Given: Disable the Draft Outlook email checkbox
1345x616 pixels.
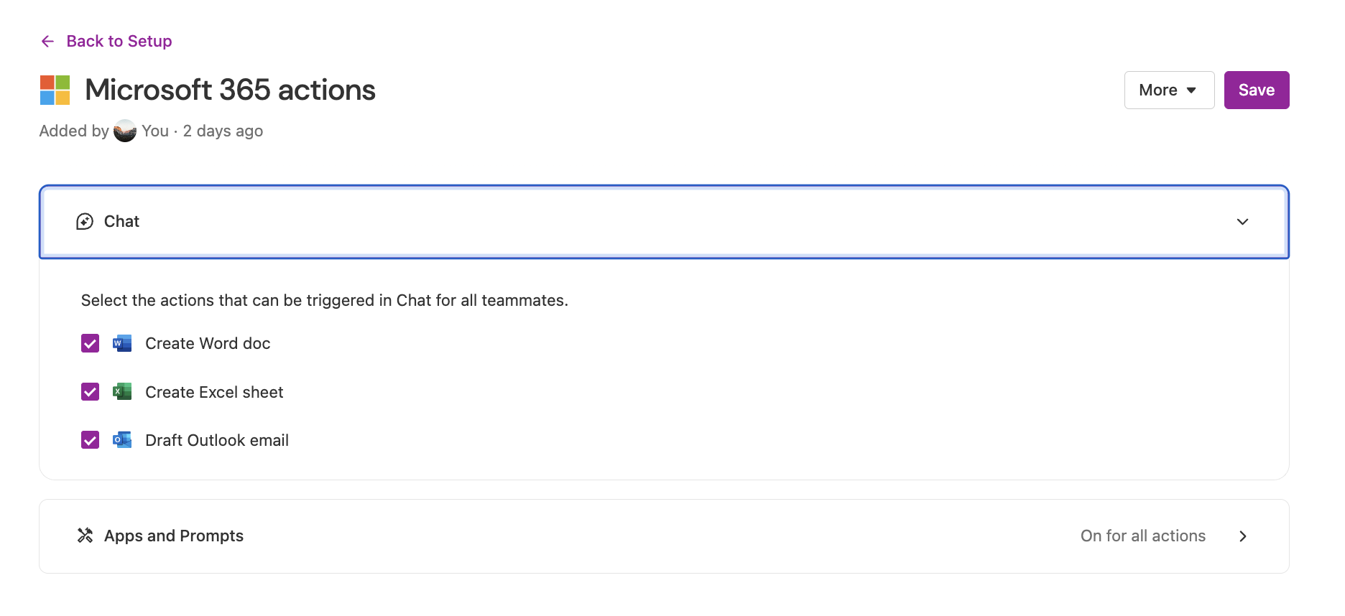Looking at the screenshot, I should (90, 440).
